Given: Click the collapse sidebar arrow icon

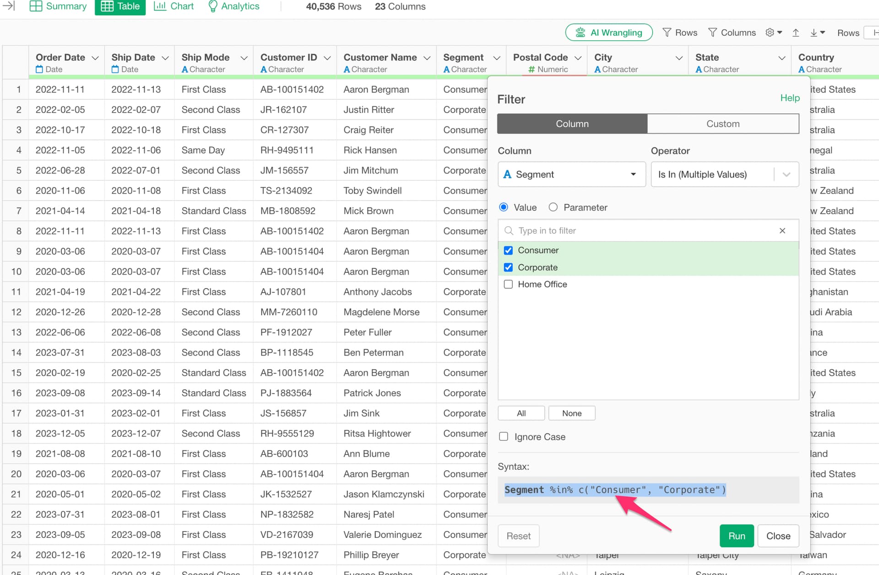Looking at the screenshot, I should pos(9,6).
